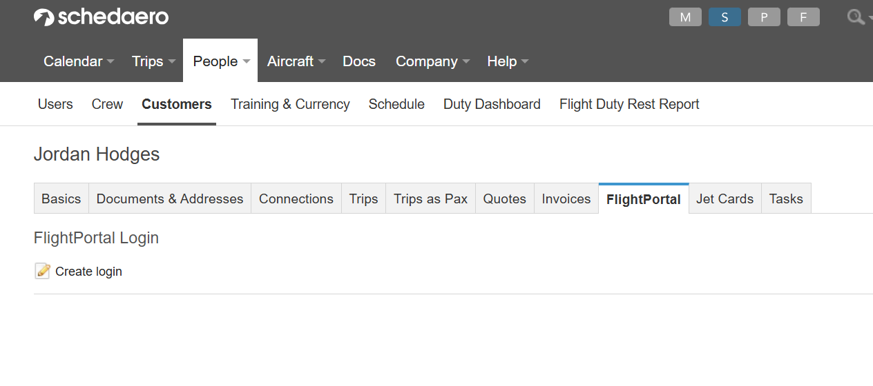Viewport: 873px width, 386px height.
Task: Open the Help dropdown menu
Action: pos(507,61)
